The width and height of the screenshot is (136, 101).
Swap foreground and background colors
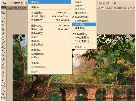tap(4, 98)
